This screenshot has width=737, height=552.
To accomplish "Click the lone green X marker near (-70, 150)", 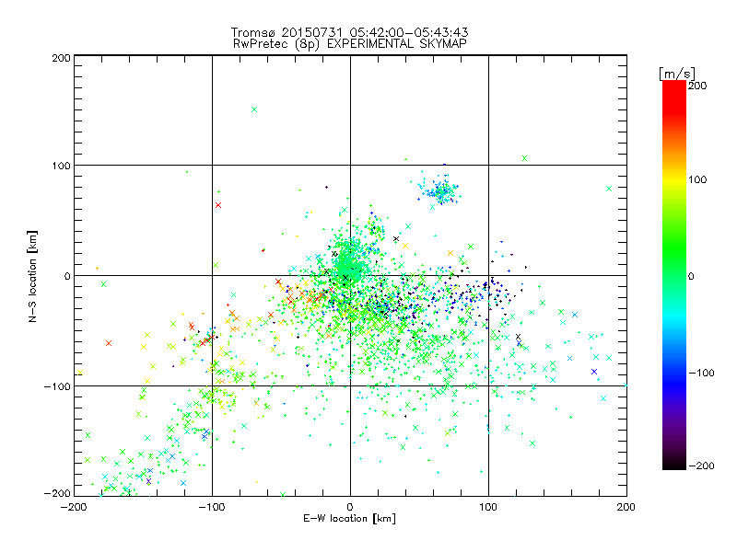I will pos(254,109).
